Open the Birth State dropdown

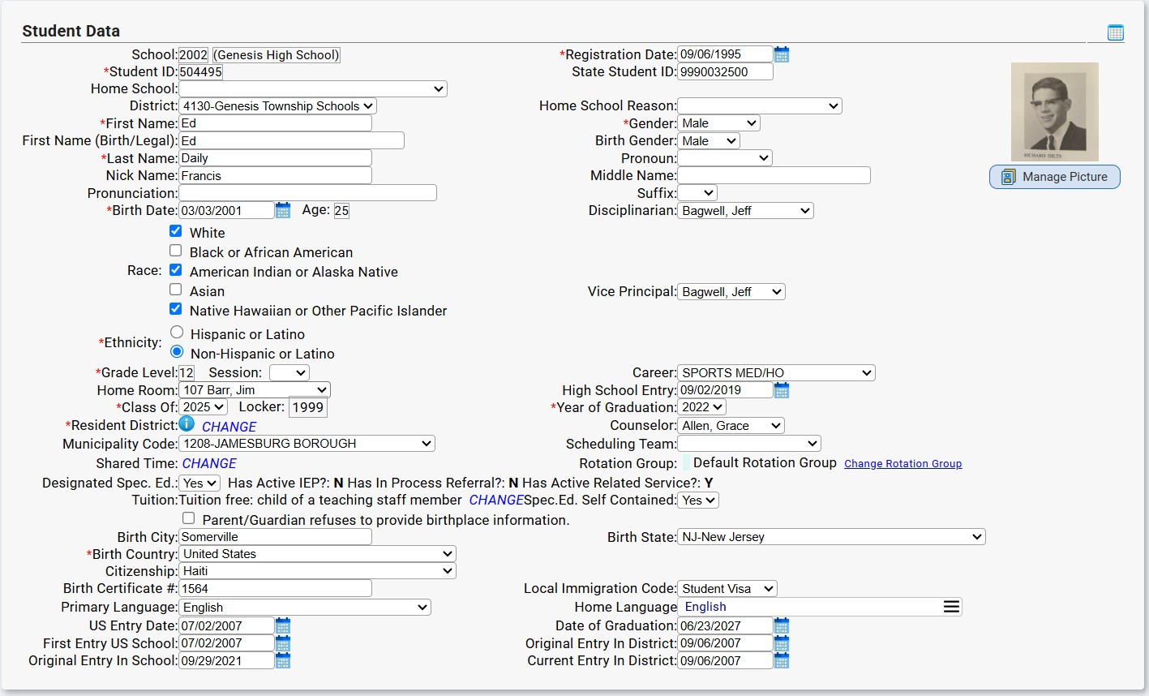tap(831, 537)
